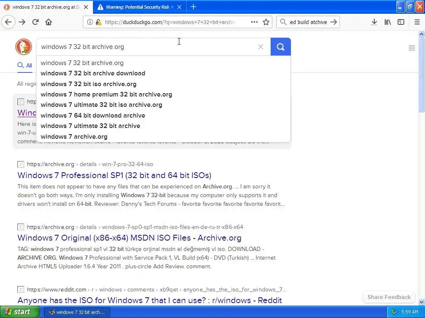Click the Firefox taskbar window button

coord(77,312)
